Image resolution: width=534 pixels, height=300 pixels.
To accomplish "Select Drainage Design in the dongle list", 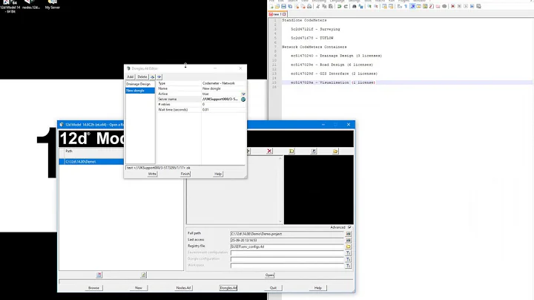I will [140, 84].
